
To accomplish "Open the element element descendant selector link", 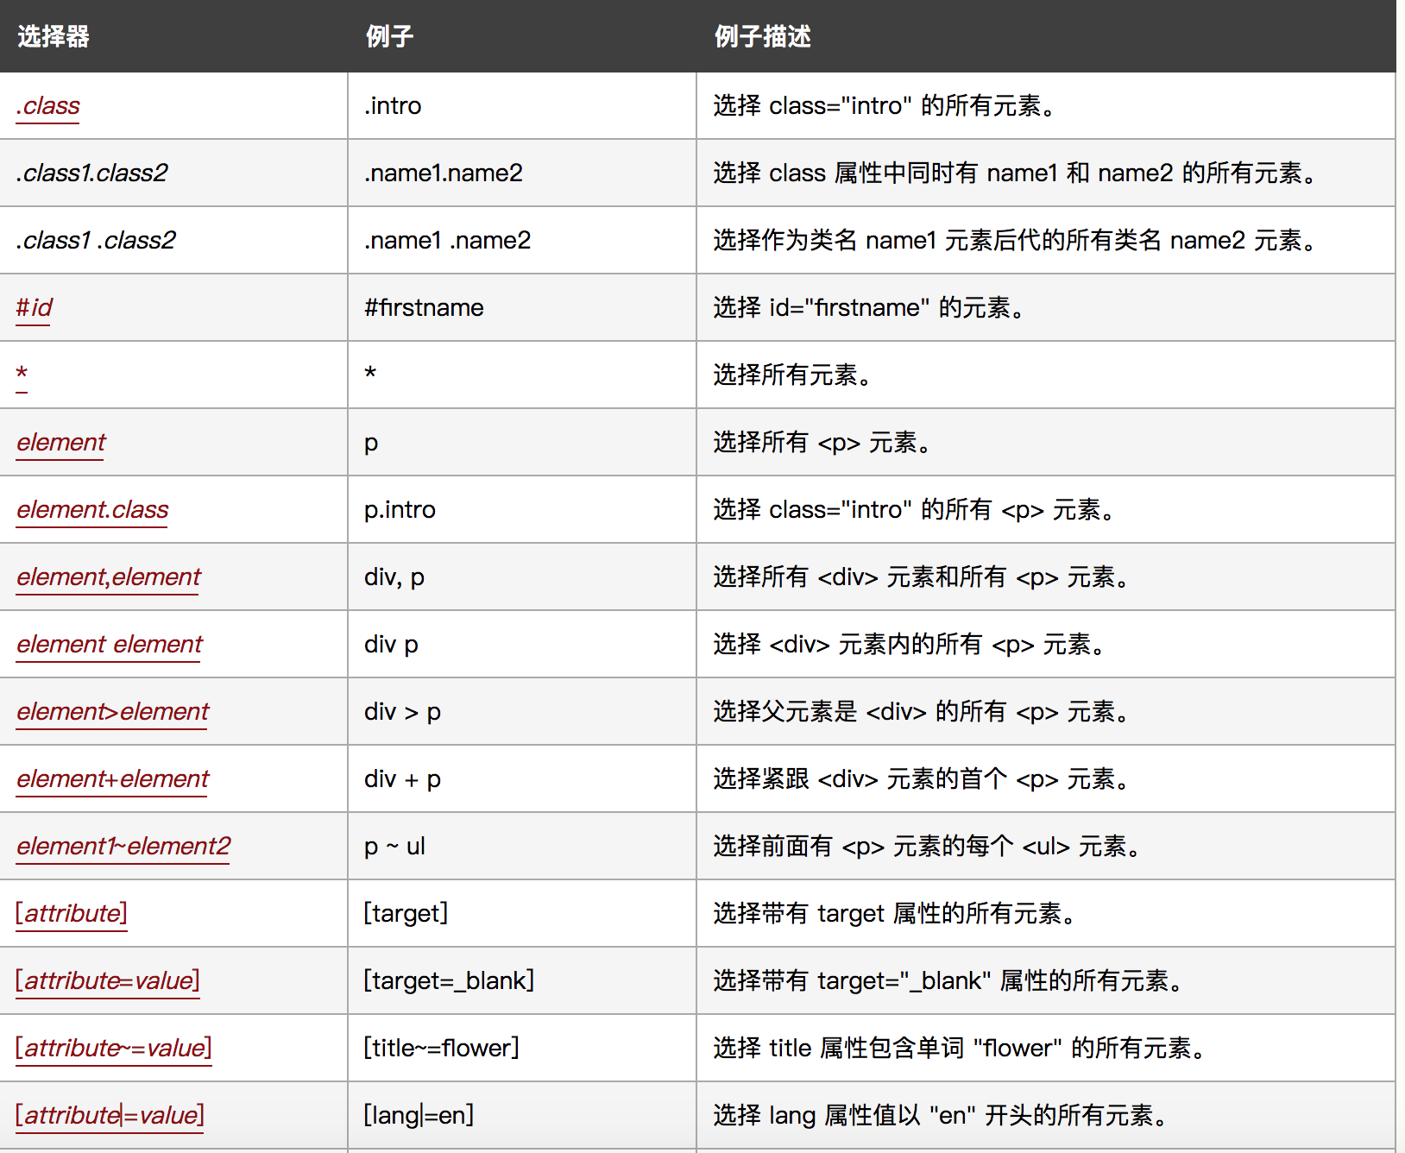I will click(x=109, y=645).
